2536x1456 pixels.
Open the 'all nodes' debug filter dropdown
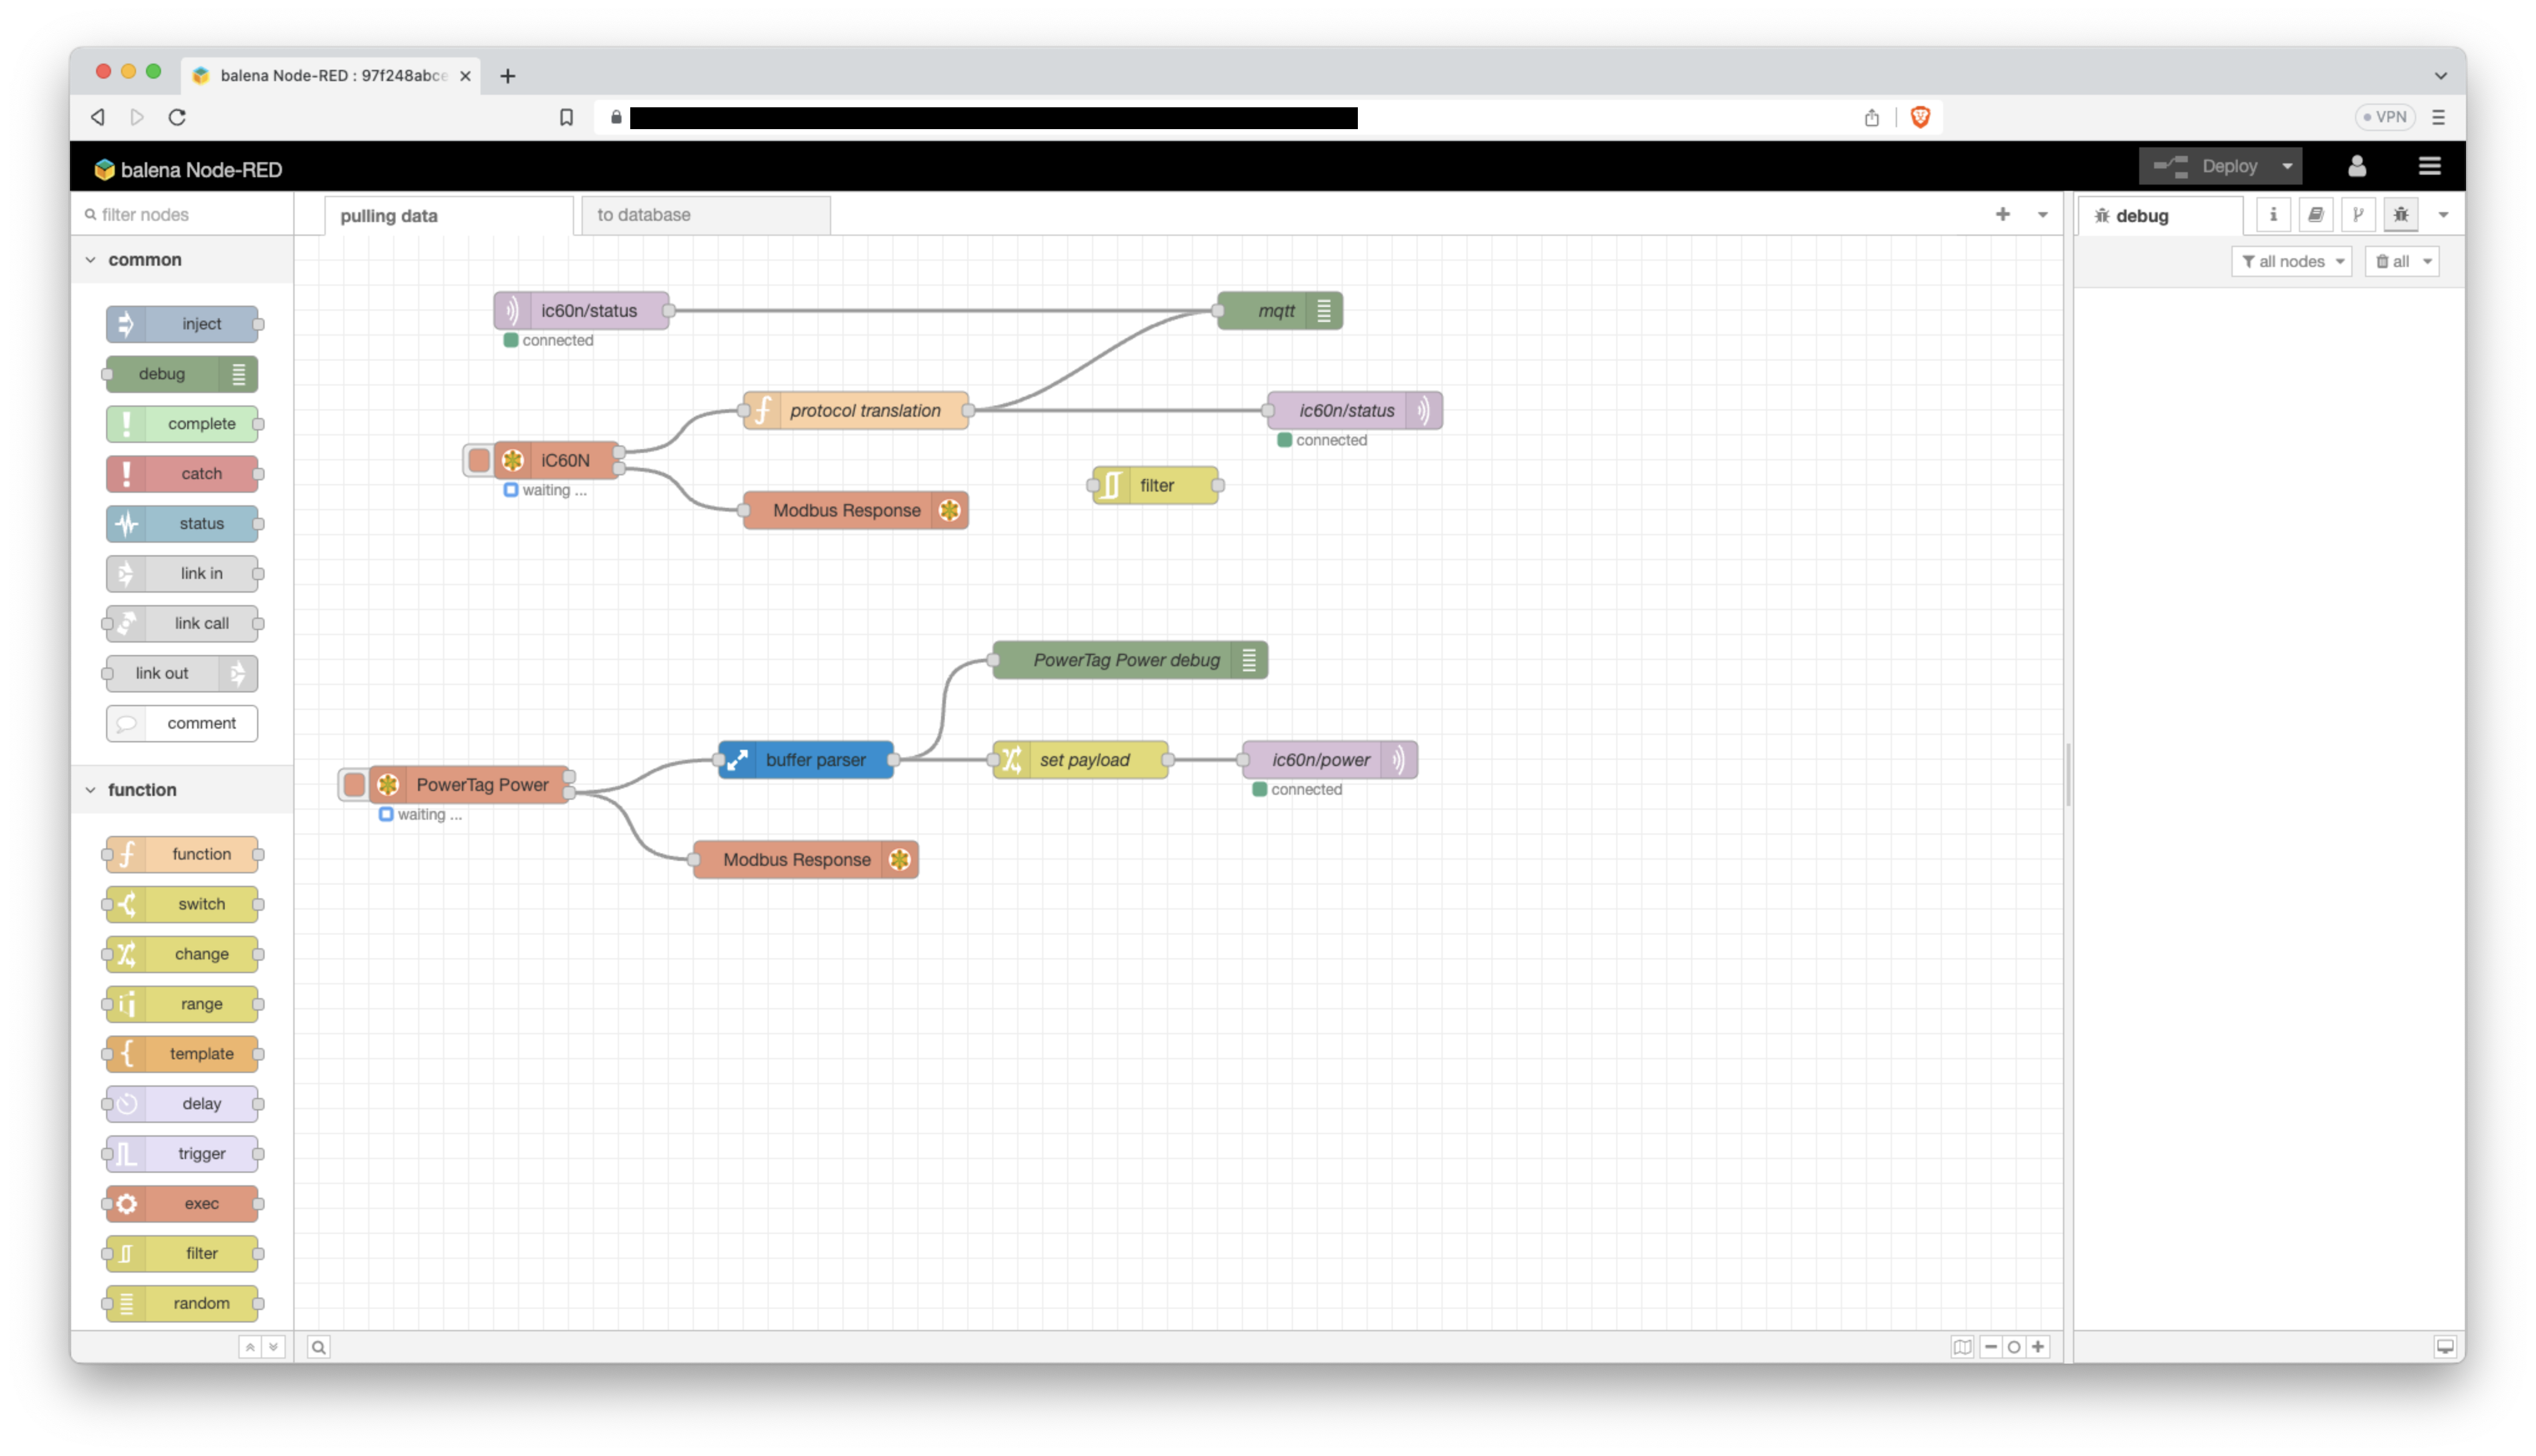2291,261
